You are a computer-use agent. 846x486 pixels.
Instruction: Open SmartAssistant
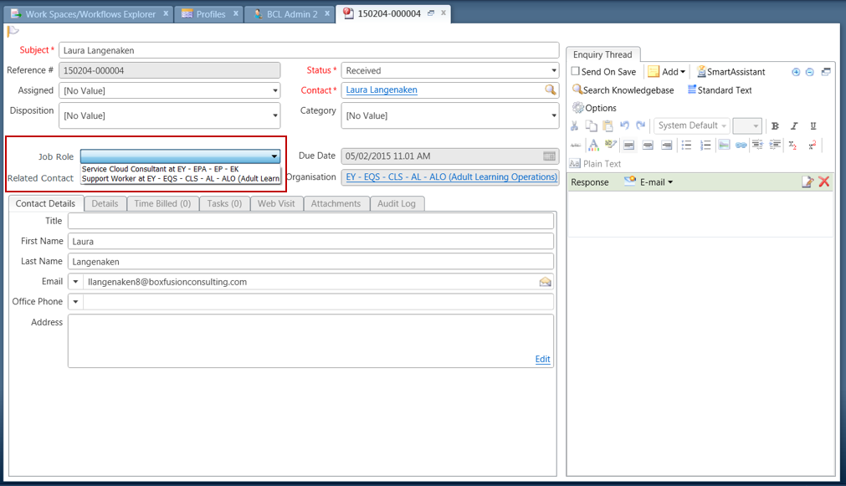pyautogui.click(x=731, y=72)
